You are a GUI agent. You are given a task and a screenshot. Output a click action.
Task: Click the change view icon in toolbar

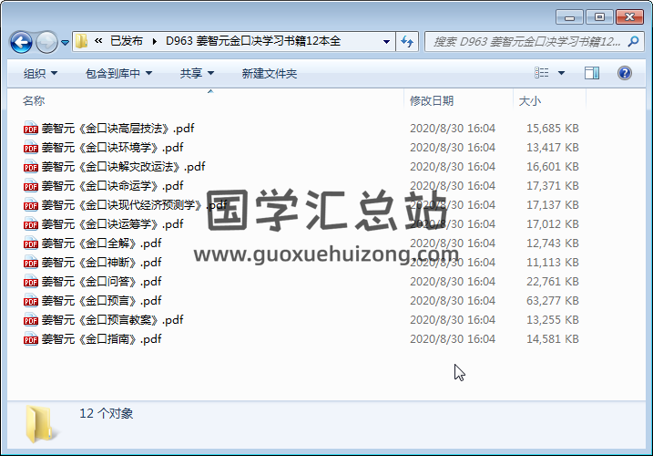point(542,73)
